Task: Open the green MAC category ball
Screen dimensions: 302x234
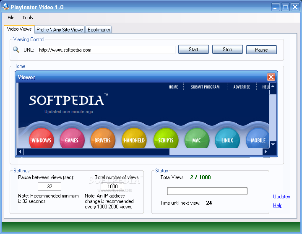Action: coord(197,138)
